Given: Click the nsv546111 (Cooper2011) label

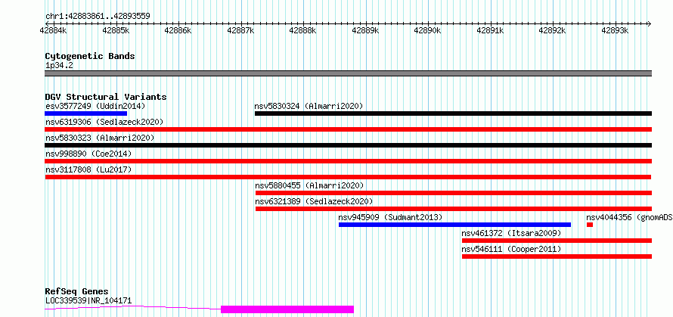Looking at the screenshot, I should (x=511, y=249).
